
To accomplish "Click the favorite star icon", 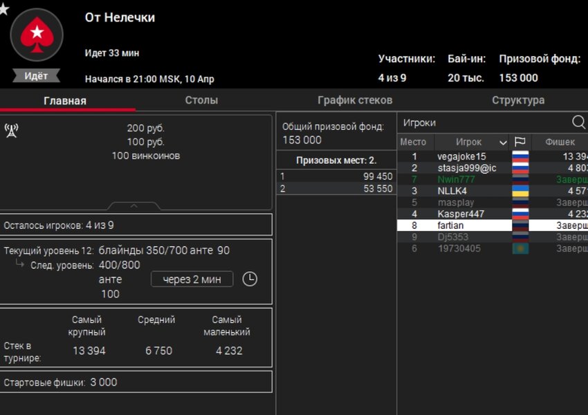I will (x=4, y=8).
